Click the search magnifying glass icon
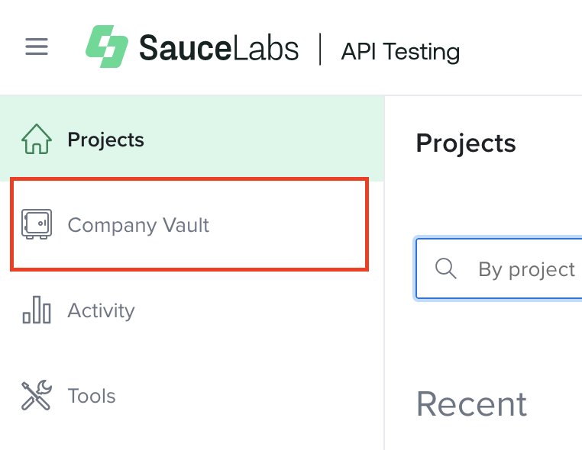 445,269
